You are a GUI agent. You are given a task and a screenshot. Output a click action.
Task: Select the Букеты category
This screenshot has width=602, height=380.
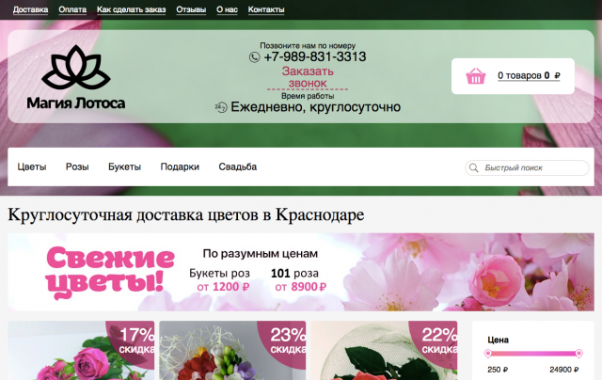124,167
